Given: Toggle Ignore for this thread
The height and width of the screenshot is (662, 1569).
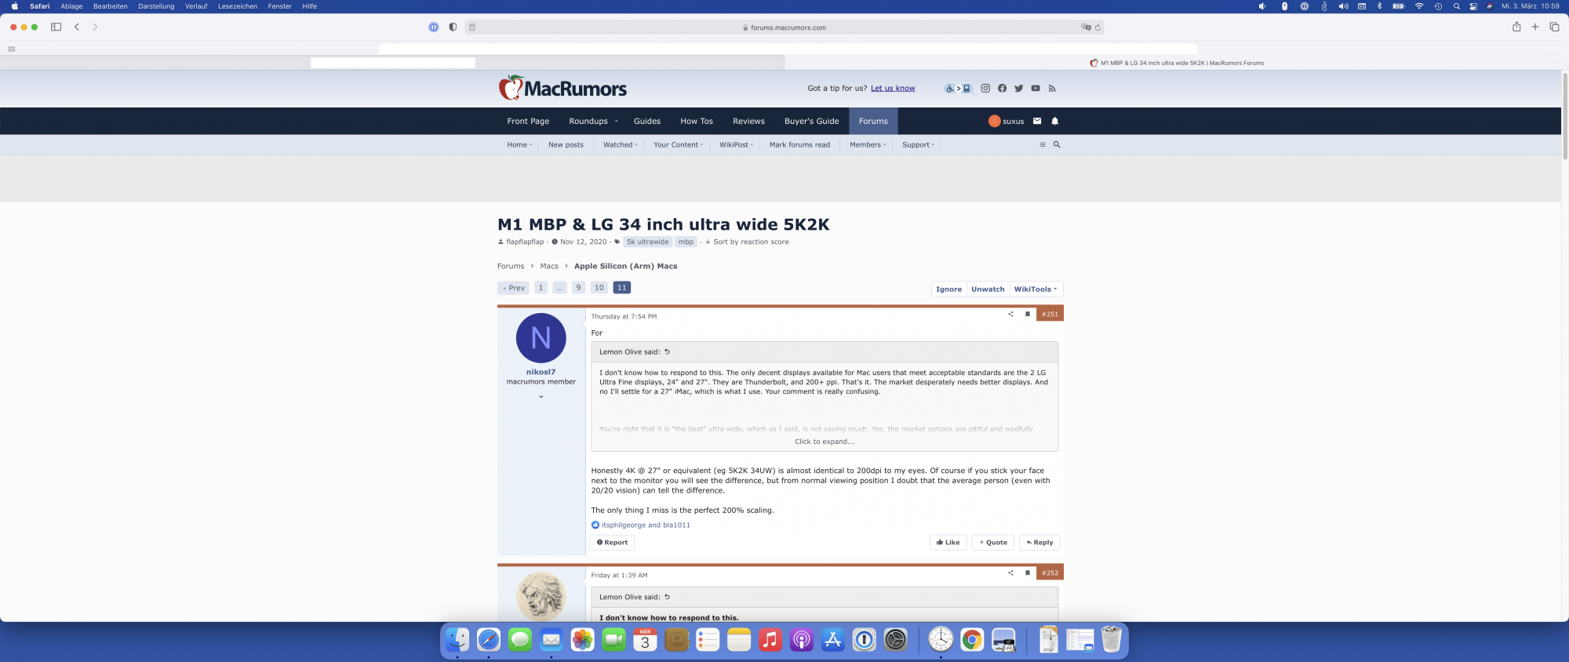Looking at the screenshot, I should click(x=948, y=289).
